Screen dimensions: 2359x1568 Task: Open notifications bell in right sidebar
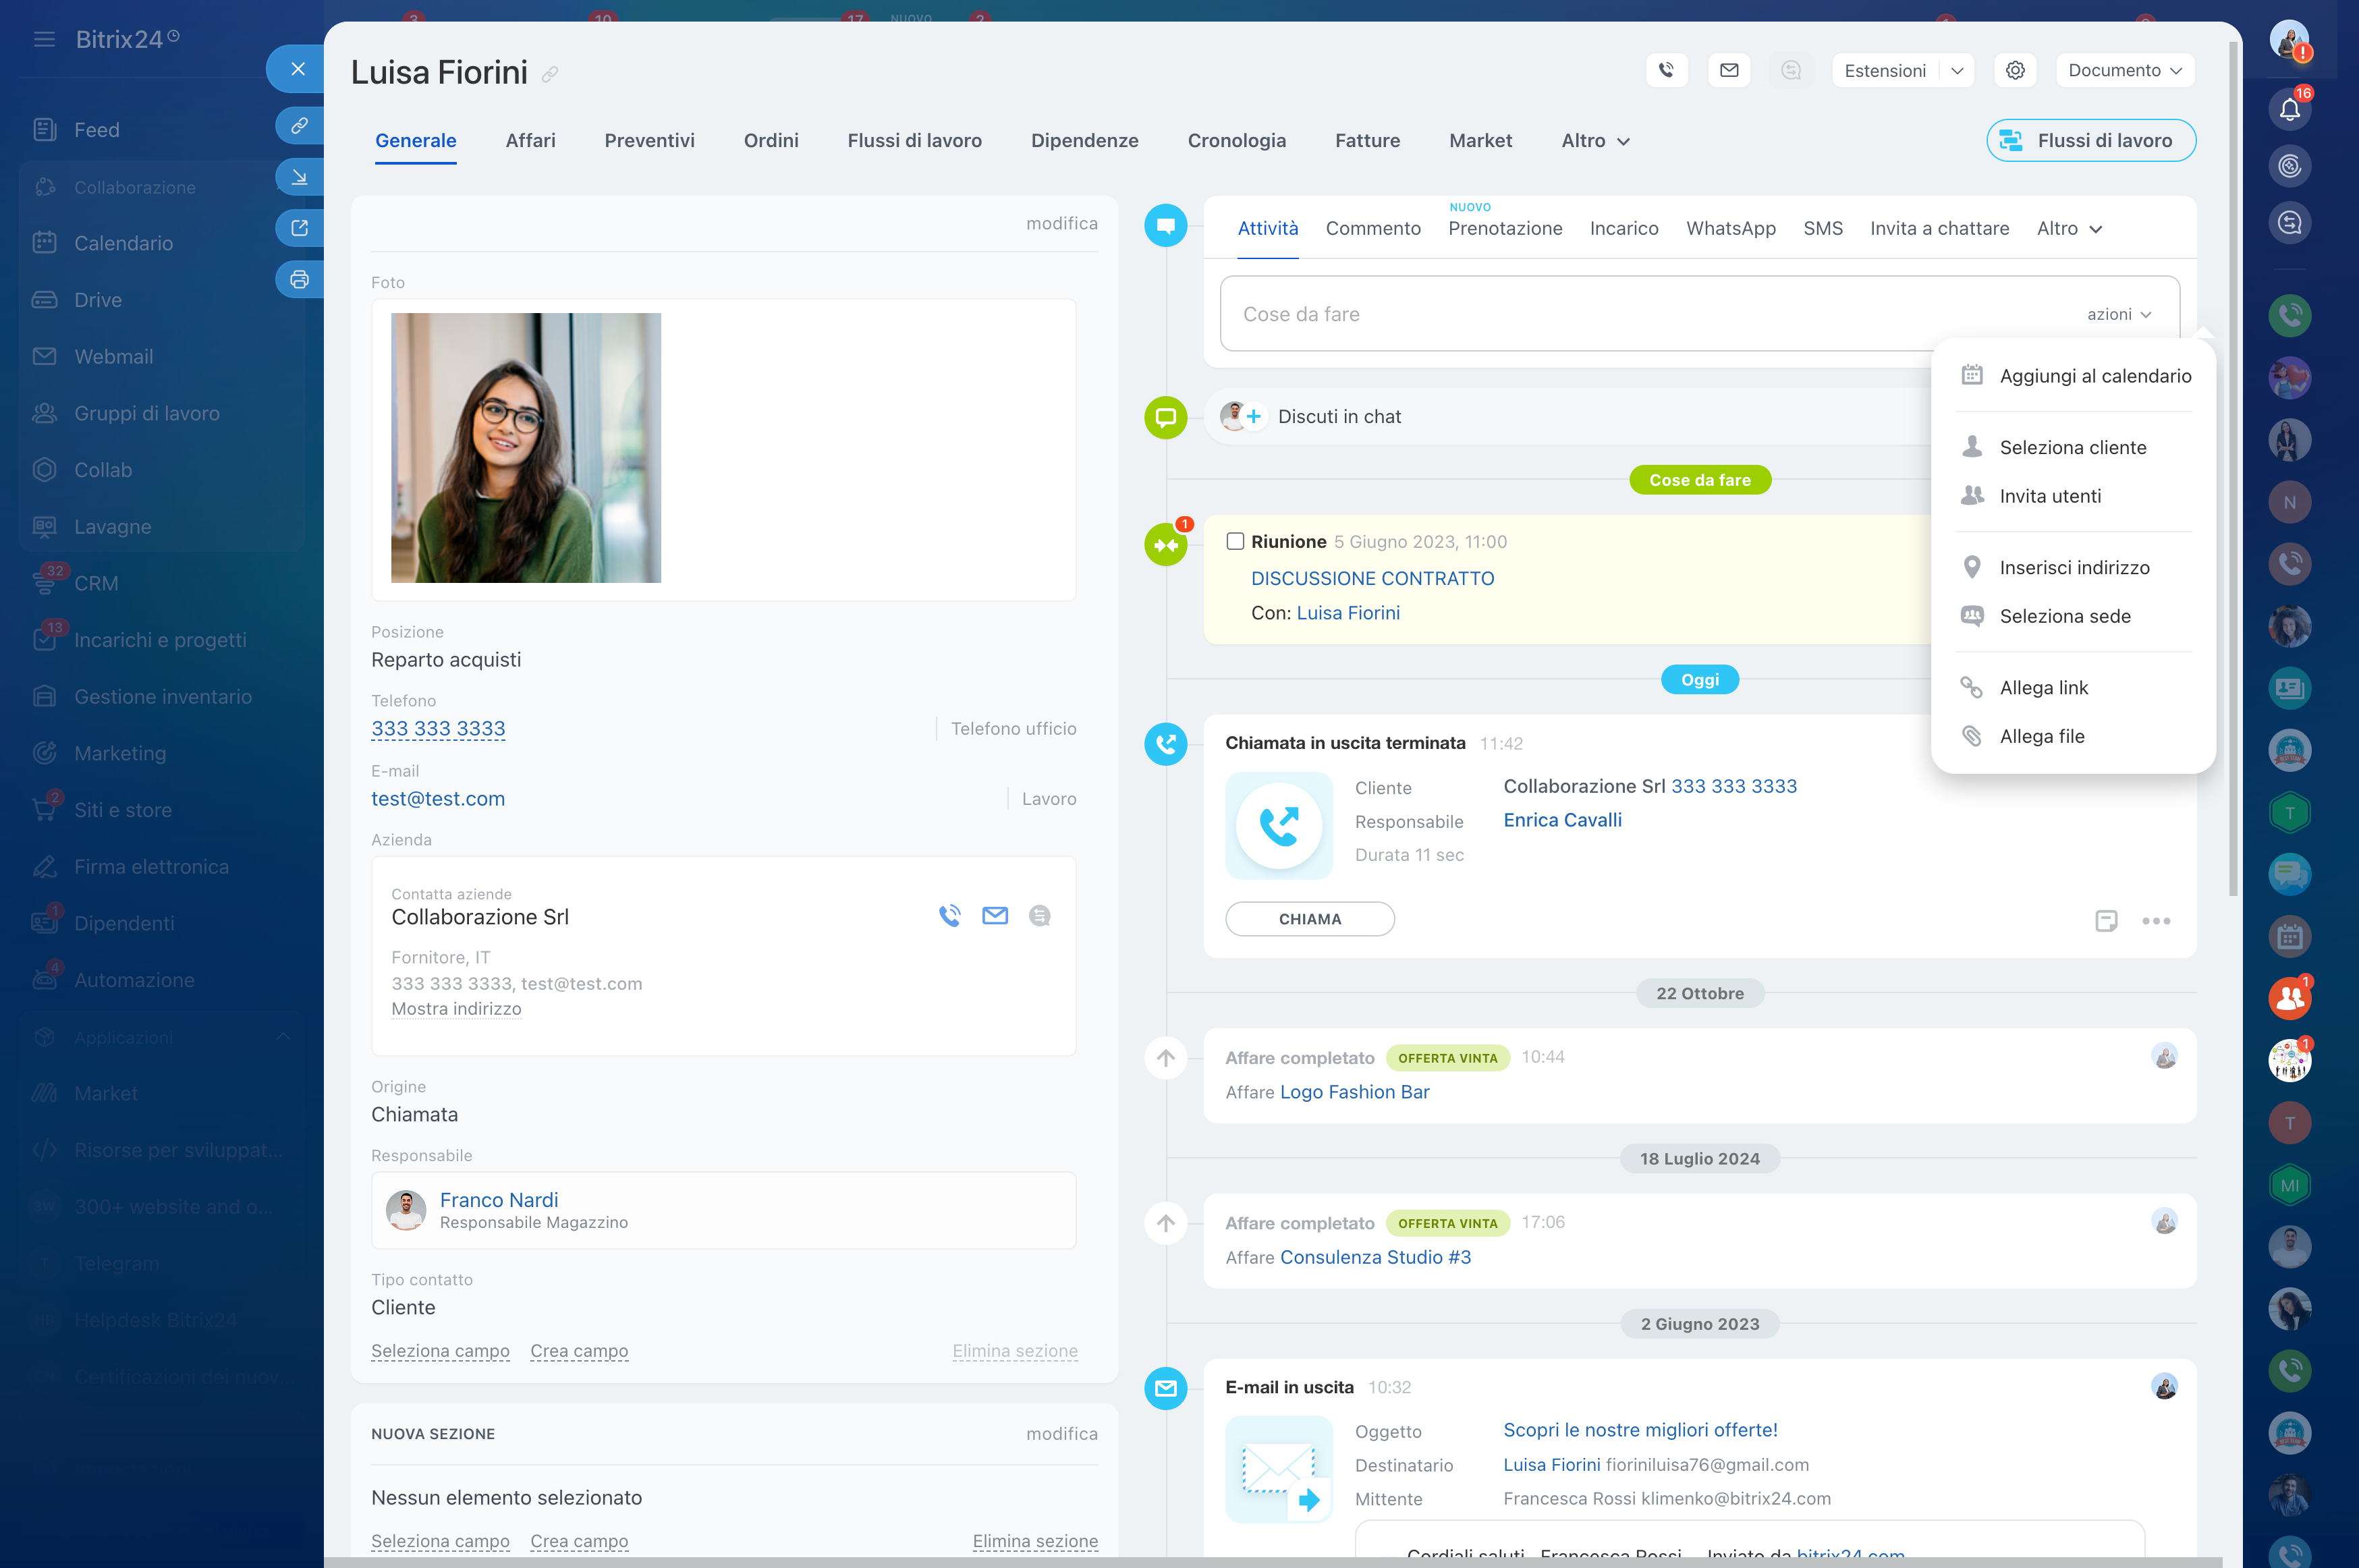tap(2289, 110)
